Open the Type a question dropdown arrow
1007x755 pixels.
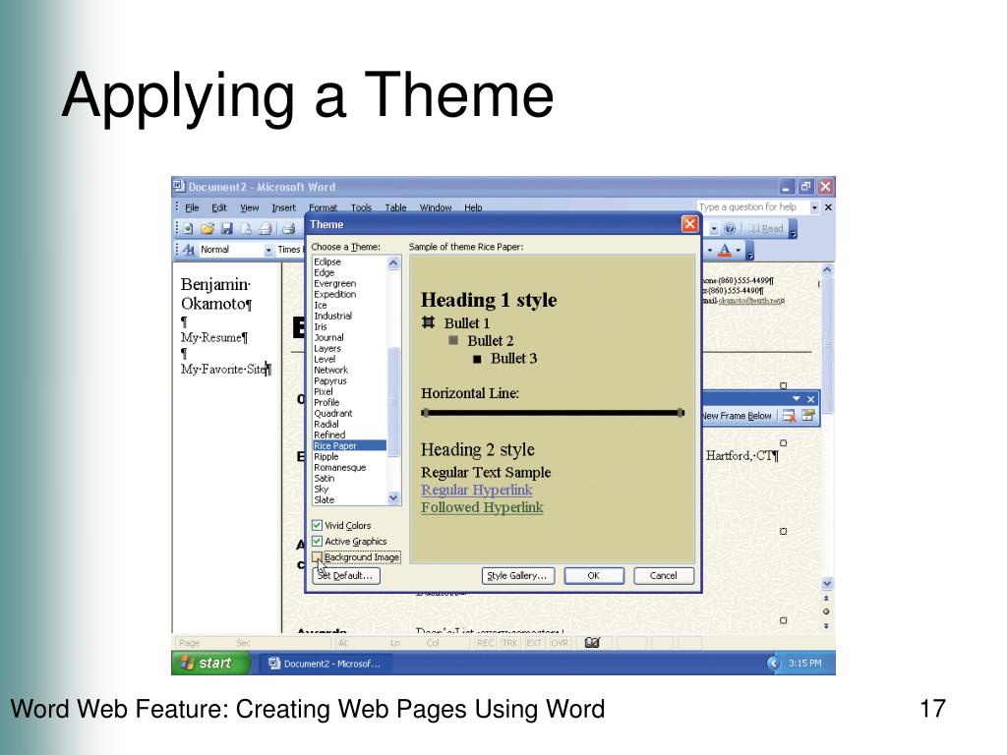pos(814,207)
